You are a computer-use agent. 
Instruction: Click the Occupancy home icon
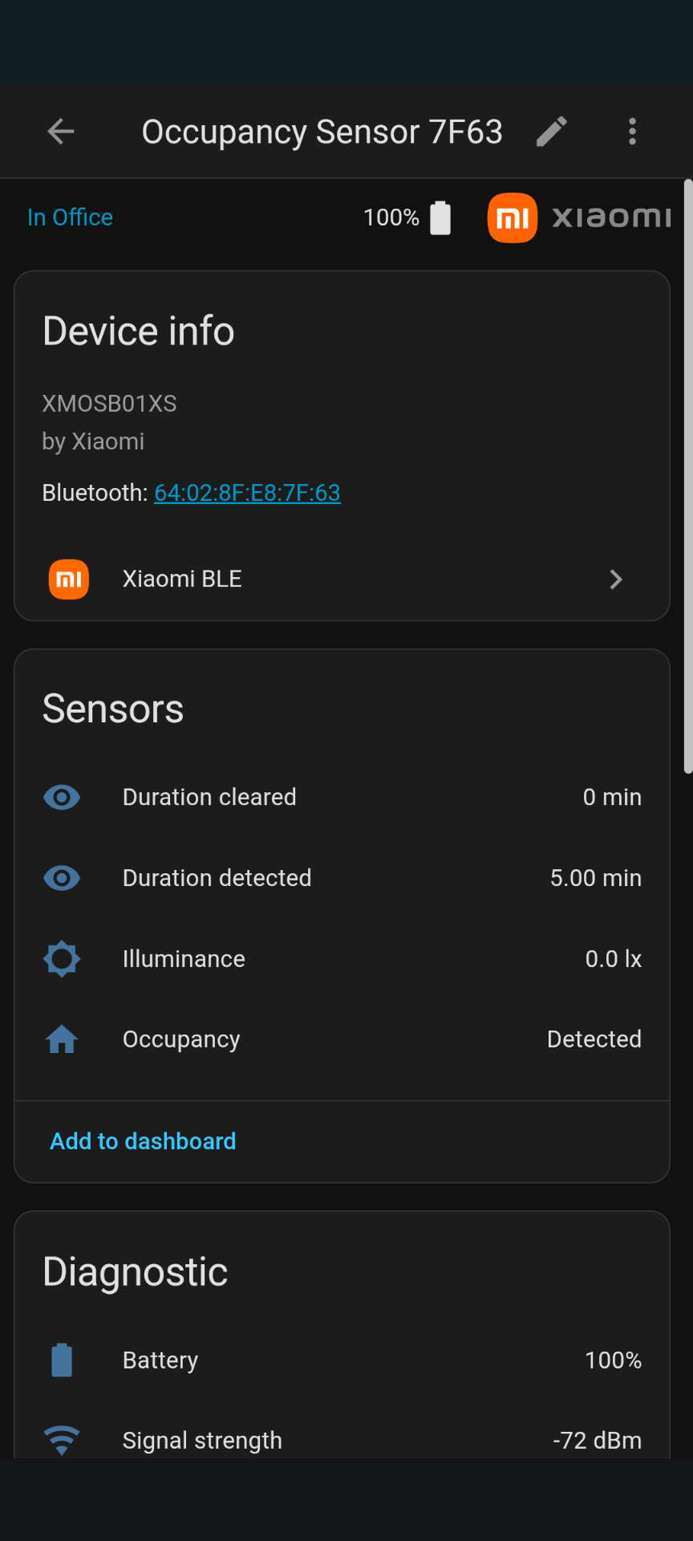pyautogui.click(x=62, y=1039)
